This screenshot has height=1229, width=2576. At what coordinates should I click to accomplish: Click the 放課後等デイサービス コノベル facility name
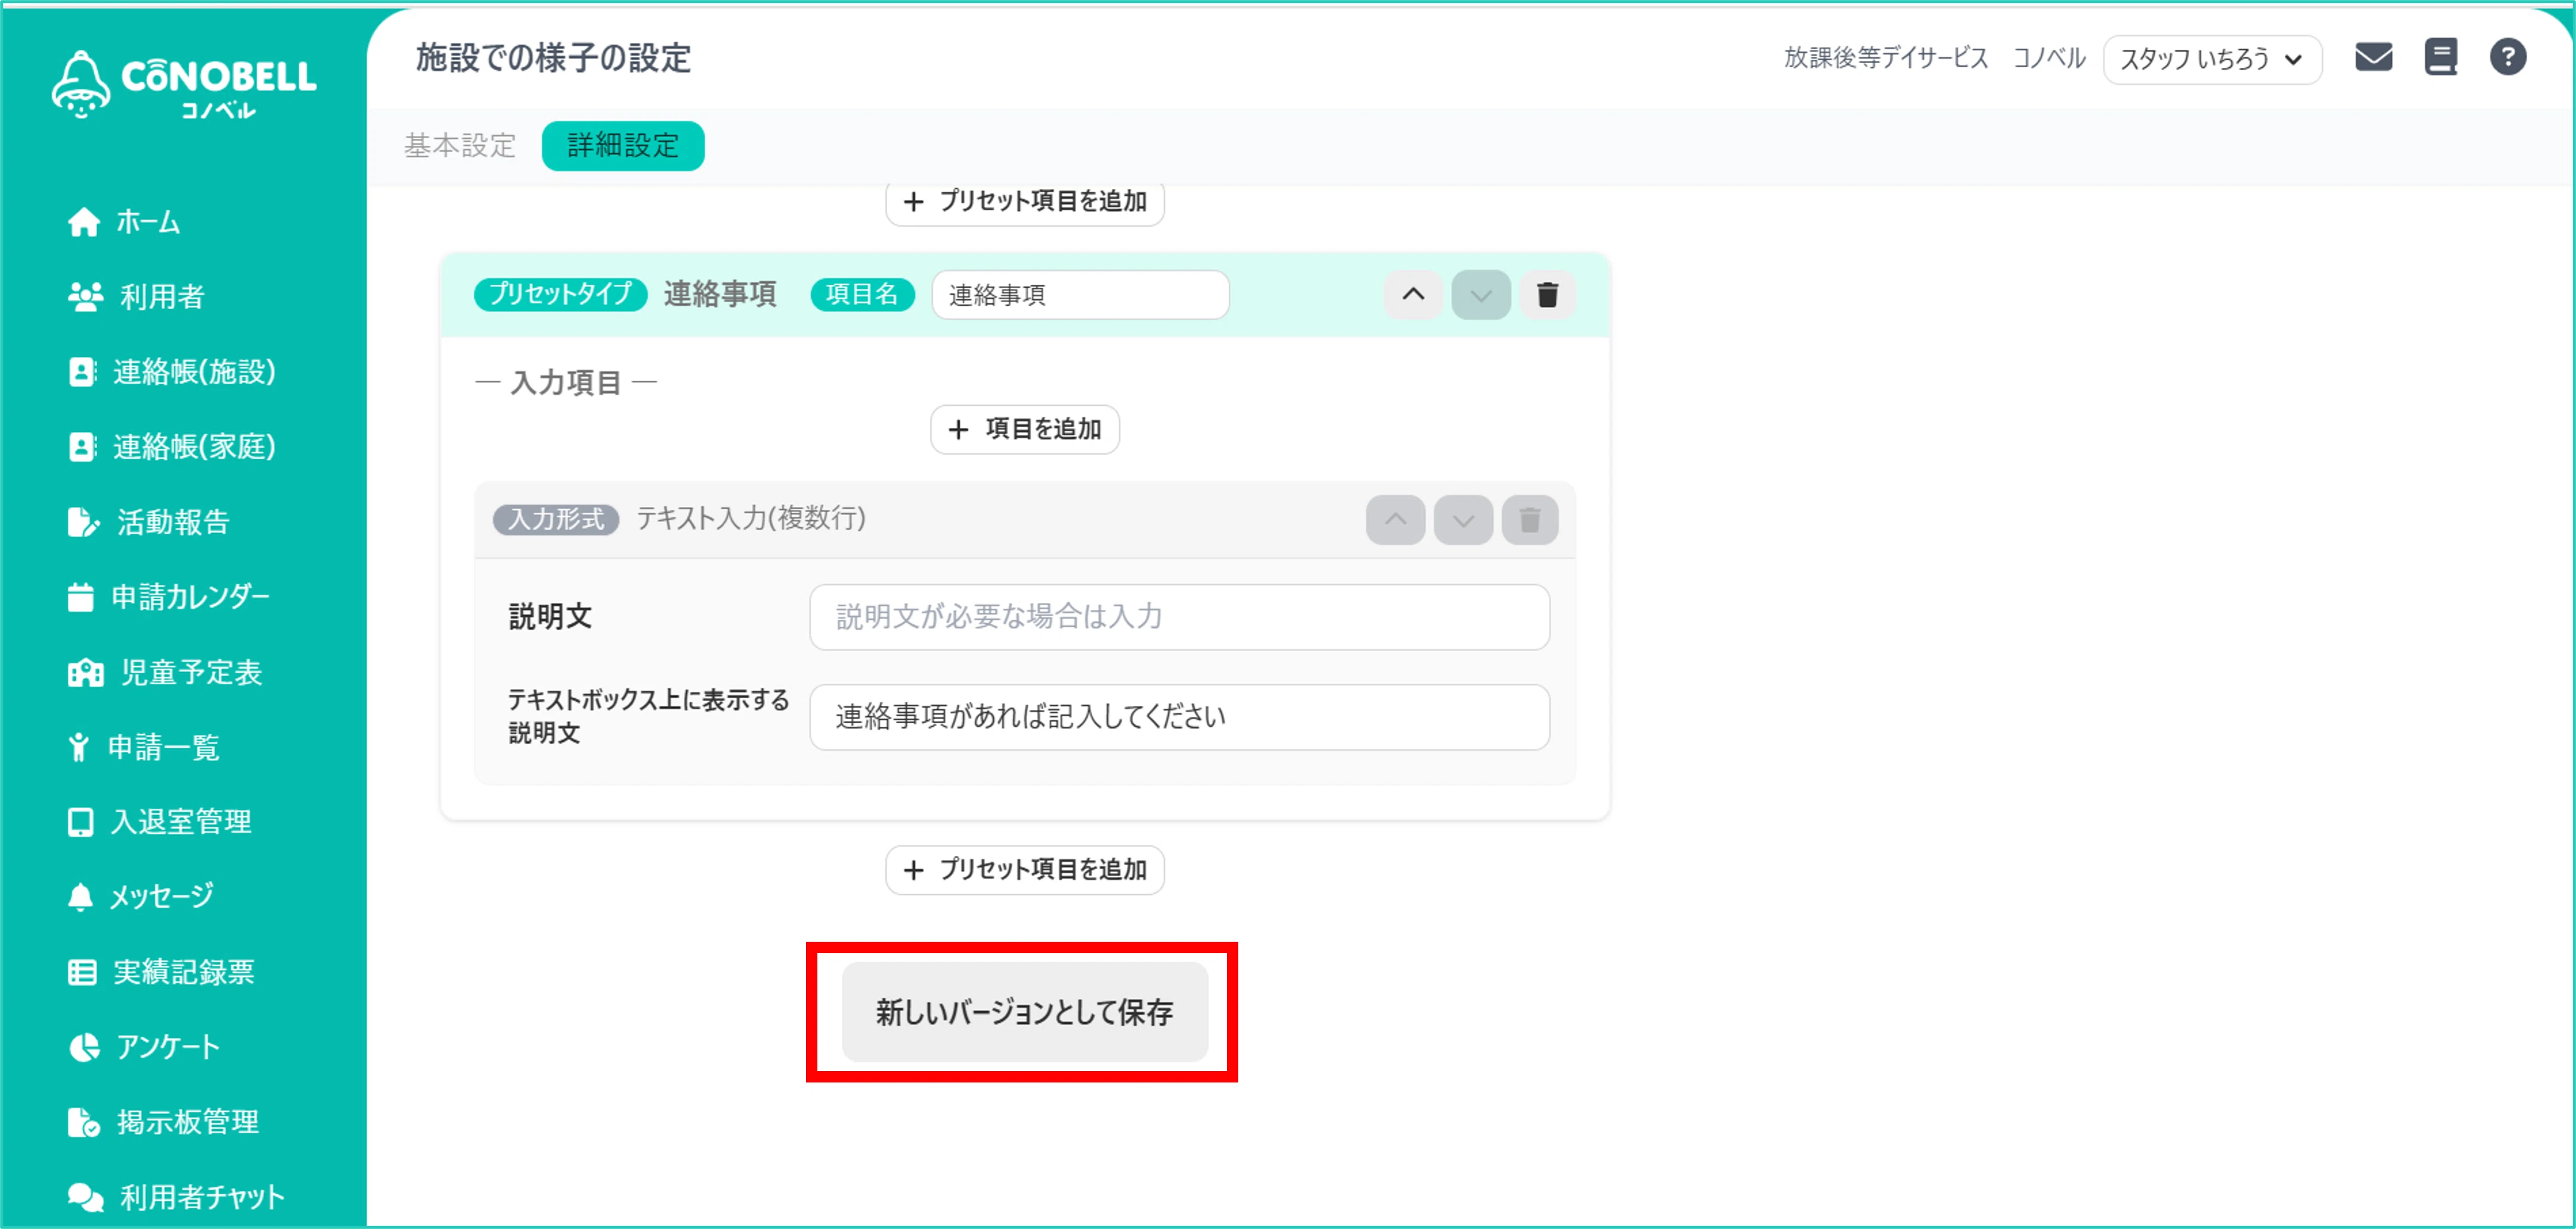[1934, 58]
